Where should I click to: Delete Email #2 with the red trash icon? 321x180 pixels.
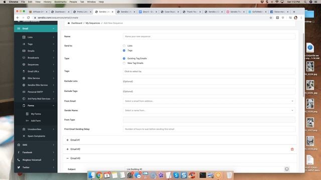(292, 149)
